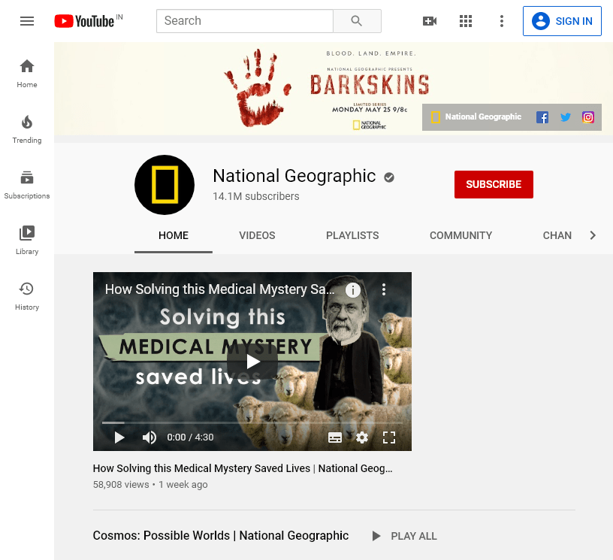Switch to the VIDEOS tab
613x560 pixels.
[257, 235]
